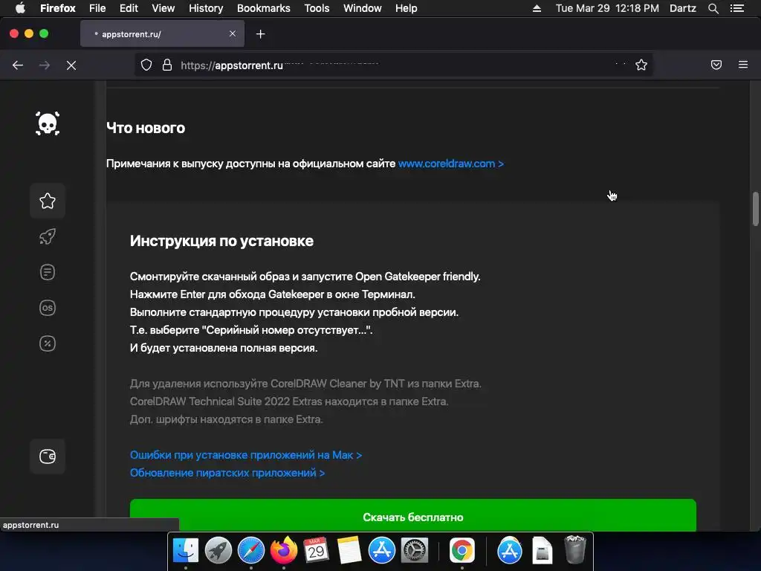Click the padlock site info icon
Screen dimensions: 761x571
pos(167,65)
